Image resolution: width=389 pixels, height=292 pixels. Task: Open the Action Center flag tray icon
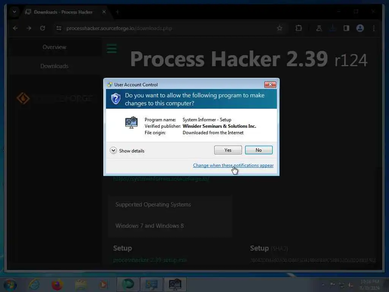pos(332,285)
